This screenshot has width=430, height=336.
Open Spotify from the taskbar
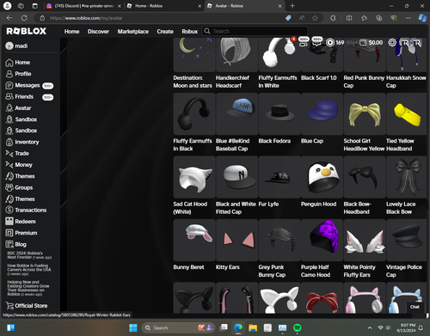tap(298, 327)
